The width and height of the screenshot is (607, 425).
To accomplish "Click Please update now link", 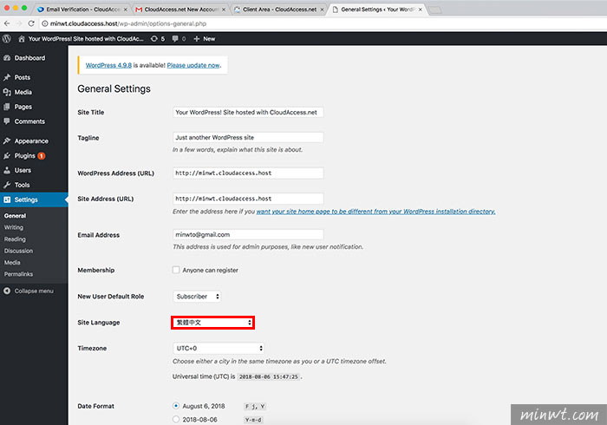I will [x=193, y=65].
